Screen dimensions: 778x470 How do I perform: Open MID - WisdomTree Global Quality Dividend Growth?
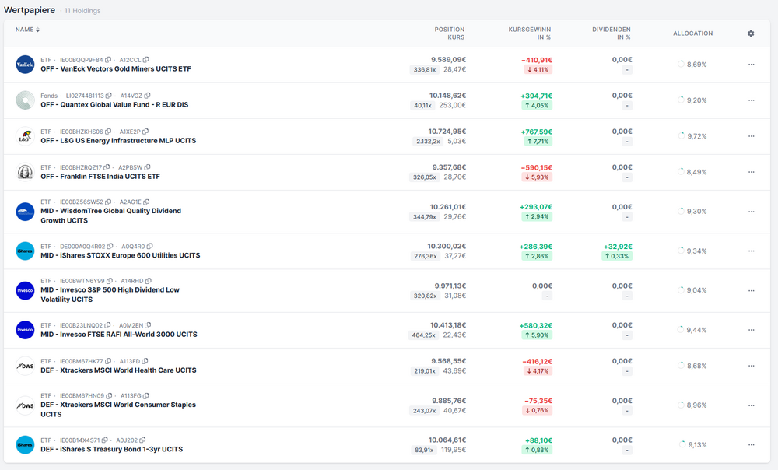point(110,216)
